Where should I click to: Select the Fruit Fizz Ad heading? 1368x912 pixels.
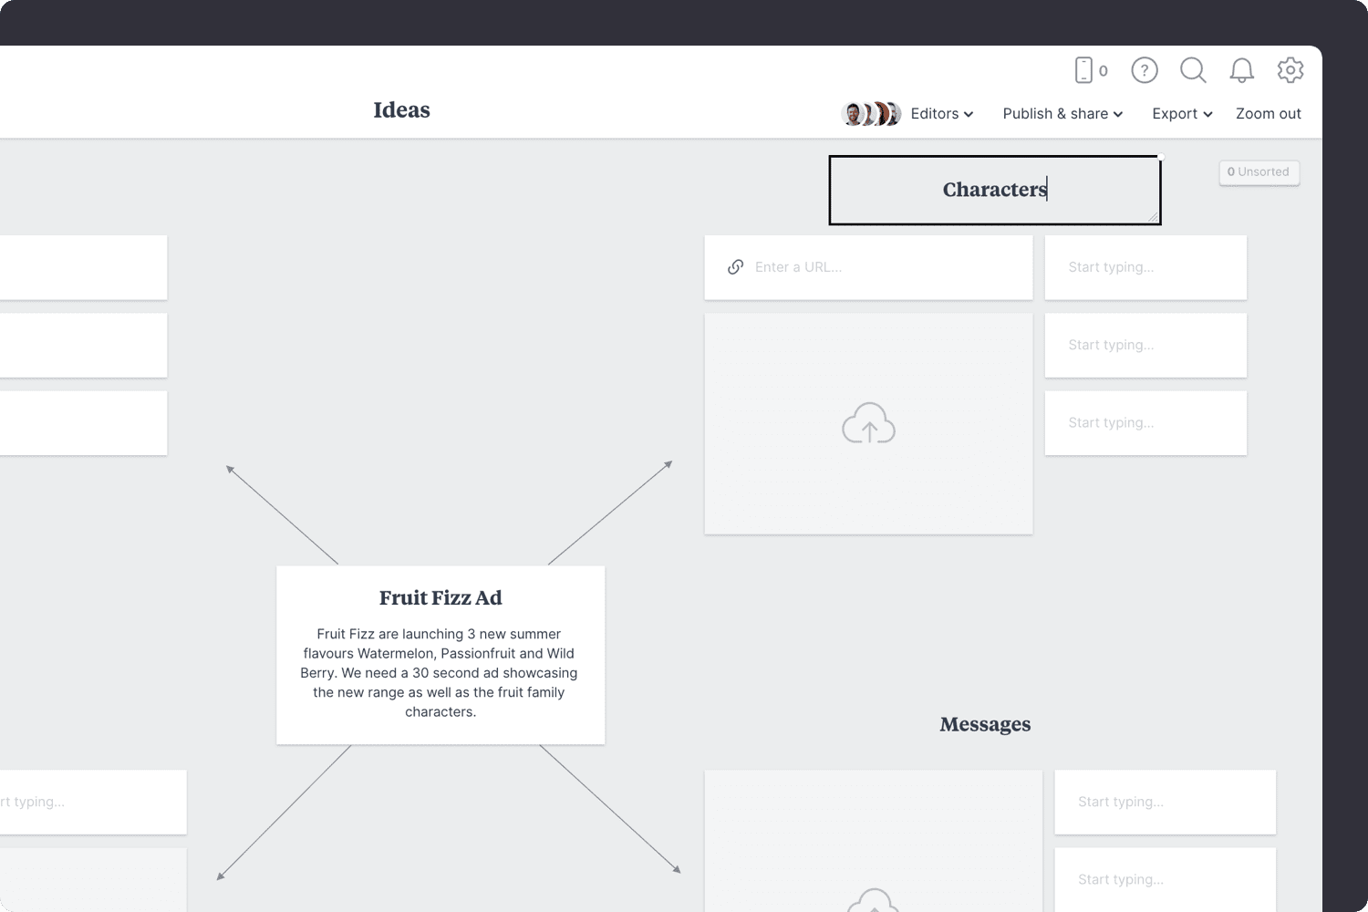440,598
